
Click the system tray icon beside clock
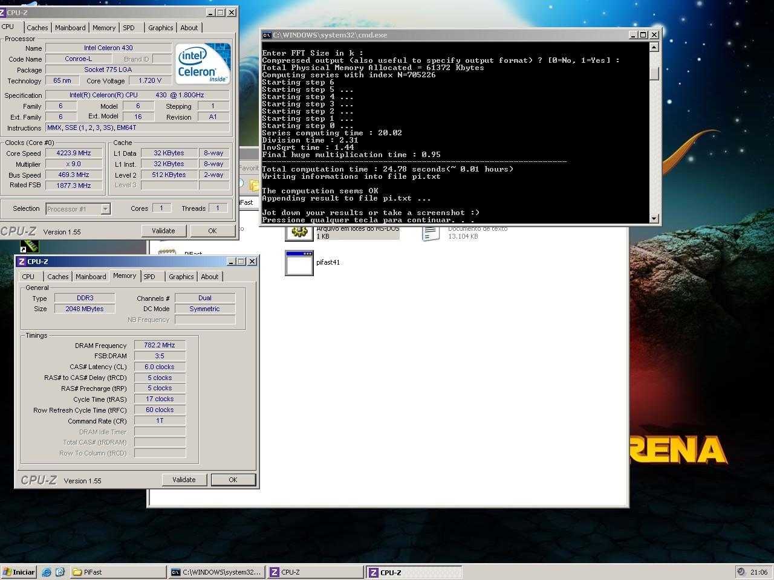(x=741, y=572)
